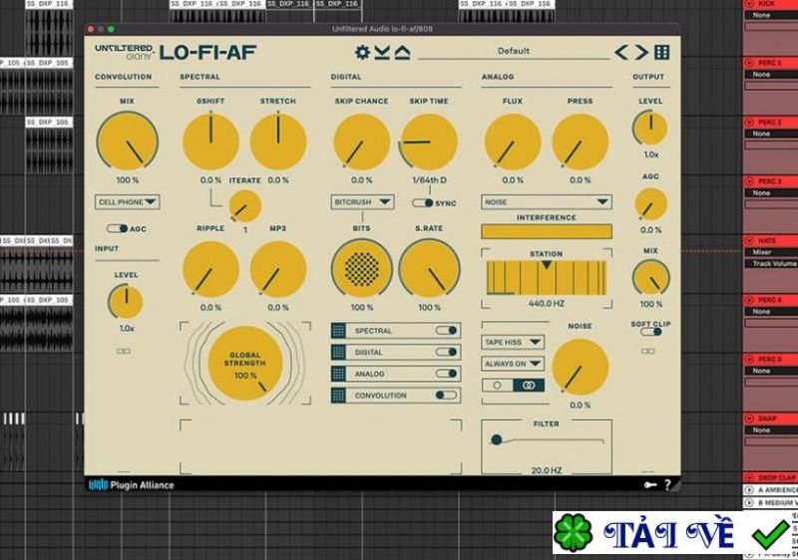This screenshot has height=560, width=798.
Task: Click the SKIP TIME knob
Action: coord(429,141)
